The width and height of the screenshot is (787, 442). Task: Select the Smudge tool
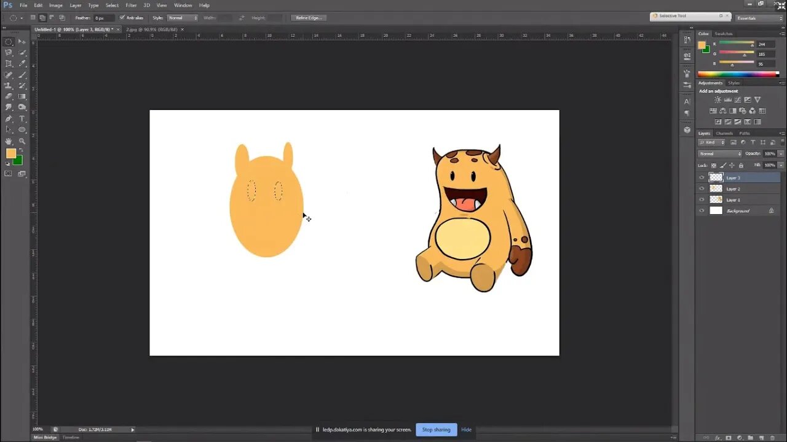tap(9, 107)
